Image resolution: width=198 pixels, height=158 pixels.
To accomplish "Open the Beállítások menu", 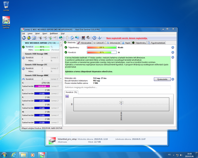I will [54, 33].
